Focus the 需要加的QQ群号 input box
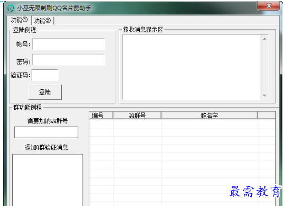 point(46,132)
